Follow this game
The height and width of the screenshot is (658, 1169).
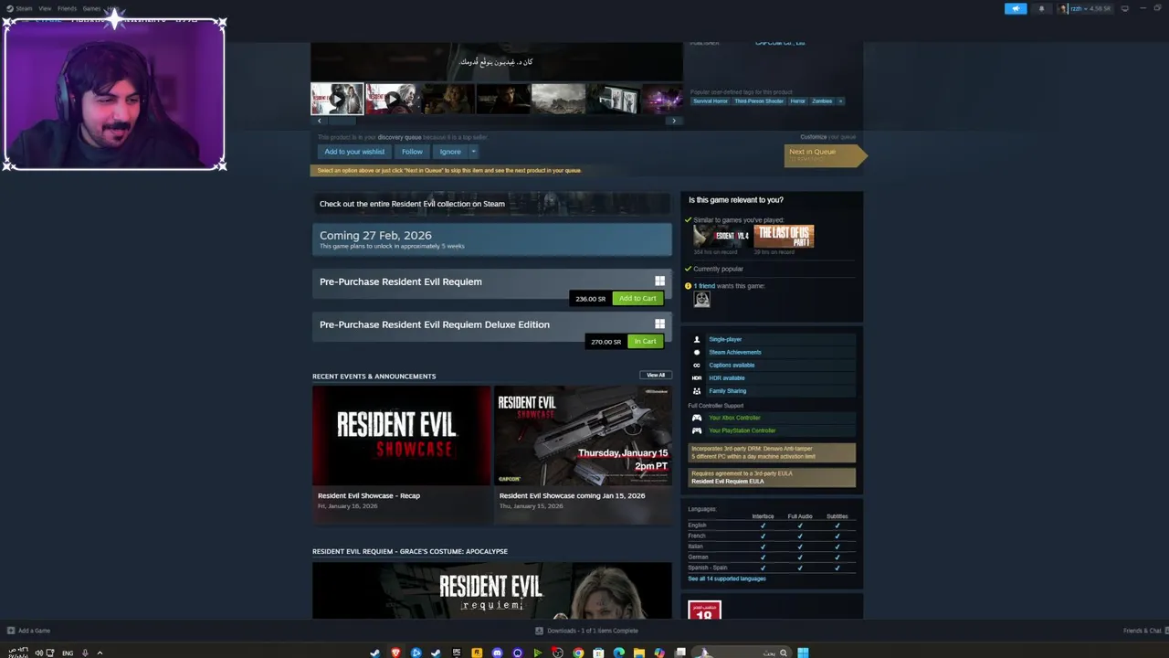click(x=412, y=152)
